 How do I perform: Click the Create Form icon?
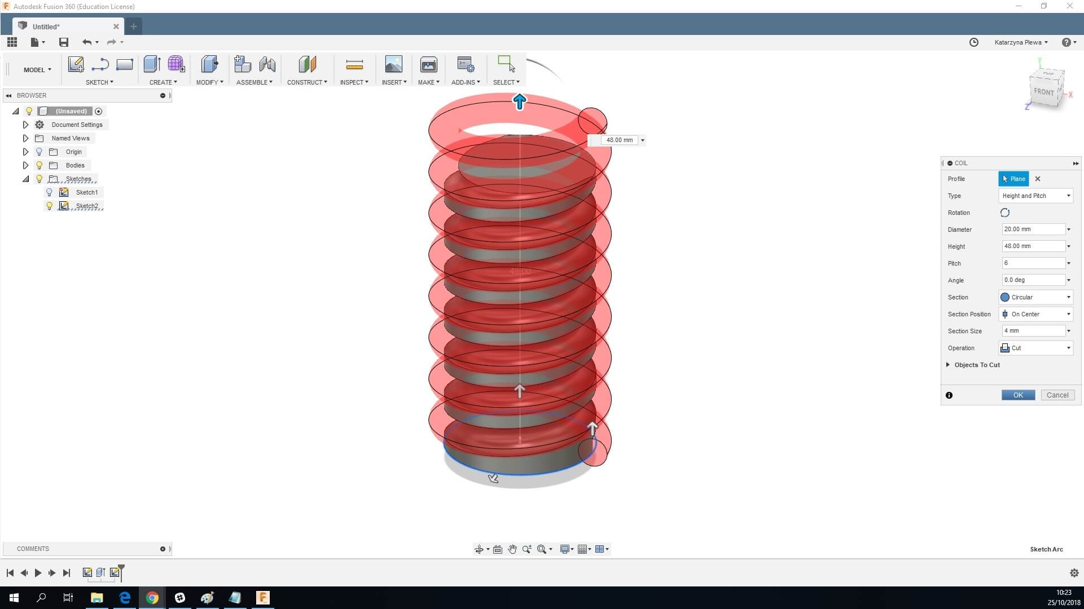pos(176,64)
